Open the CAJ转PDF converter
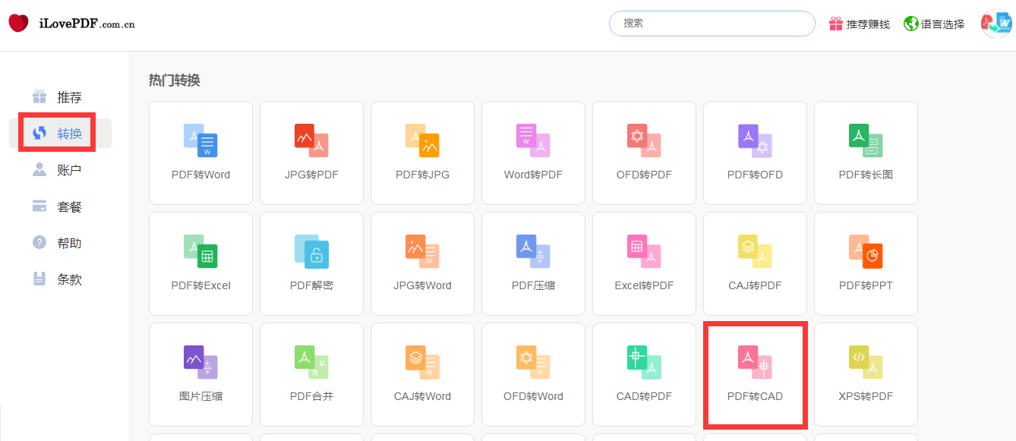The width and height of the screenshot is (1016, 441). point(755,263)
